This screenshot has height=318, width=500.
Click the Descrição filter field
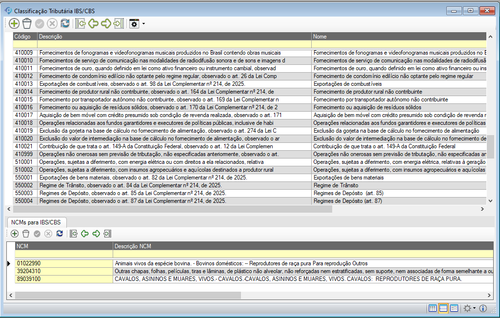tap(175, 44)
